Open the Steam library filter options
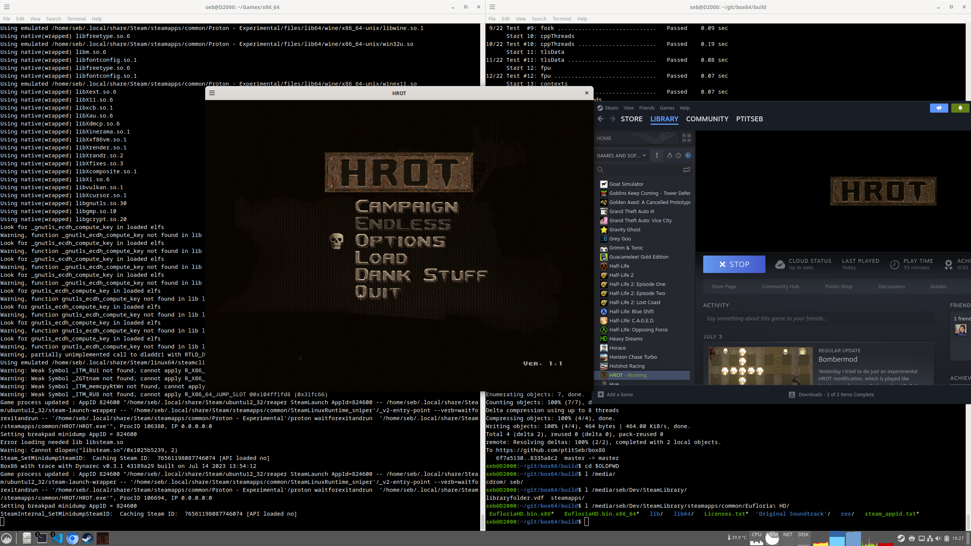Image resolution: width=971 pixels, height=546 pixels. [x=687, y=170]
